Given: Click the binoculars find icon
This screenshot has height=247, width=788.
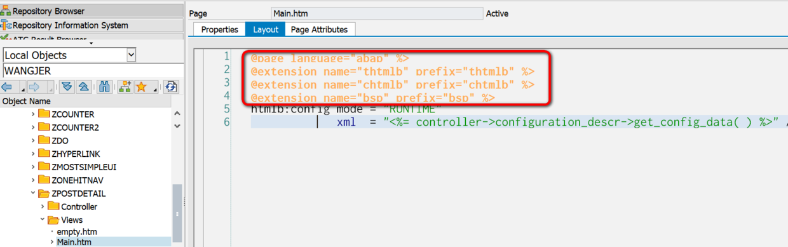Looking at the screenshot, I should (105, 87).
